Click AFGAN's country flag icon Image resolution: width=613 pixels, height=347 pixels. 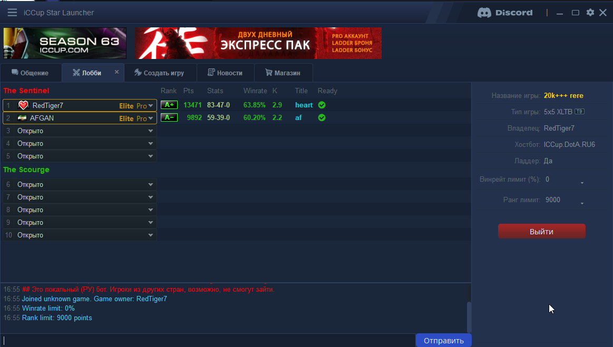click(22, 118)
